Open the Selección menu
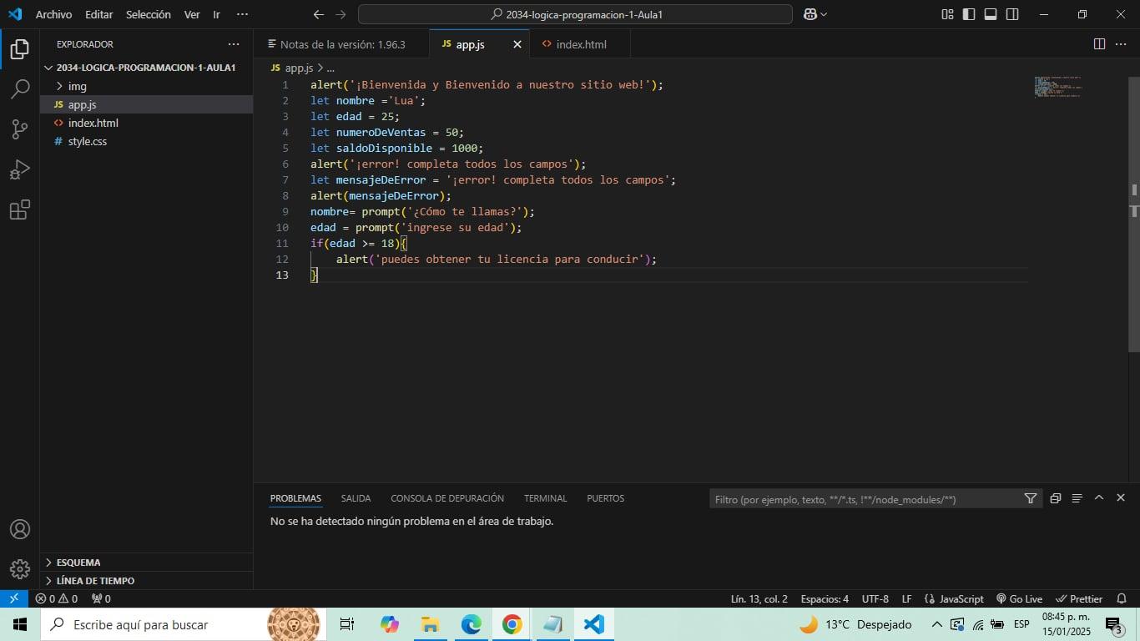Image resolution: width=1140 pixels, height=641 pixels. click(148, 14)
